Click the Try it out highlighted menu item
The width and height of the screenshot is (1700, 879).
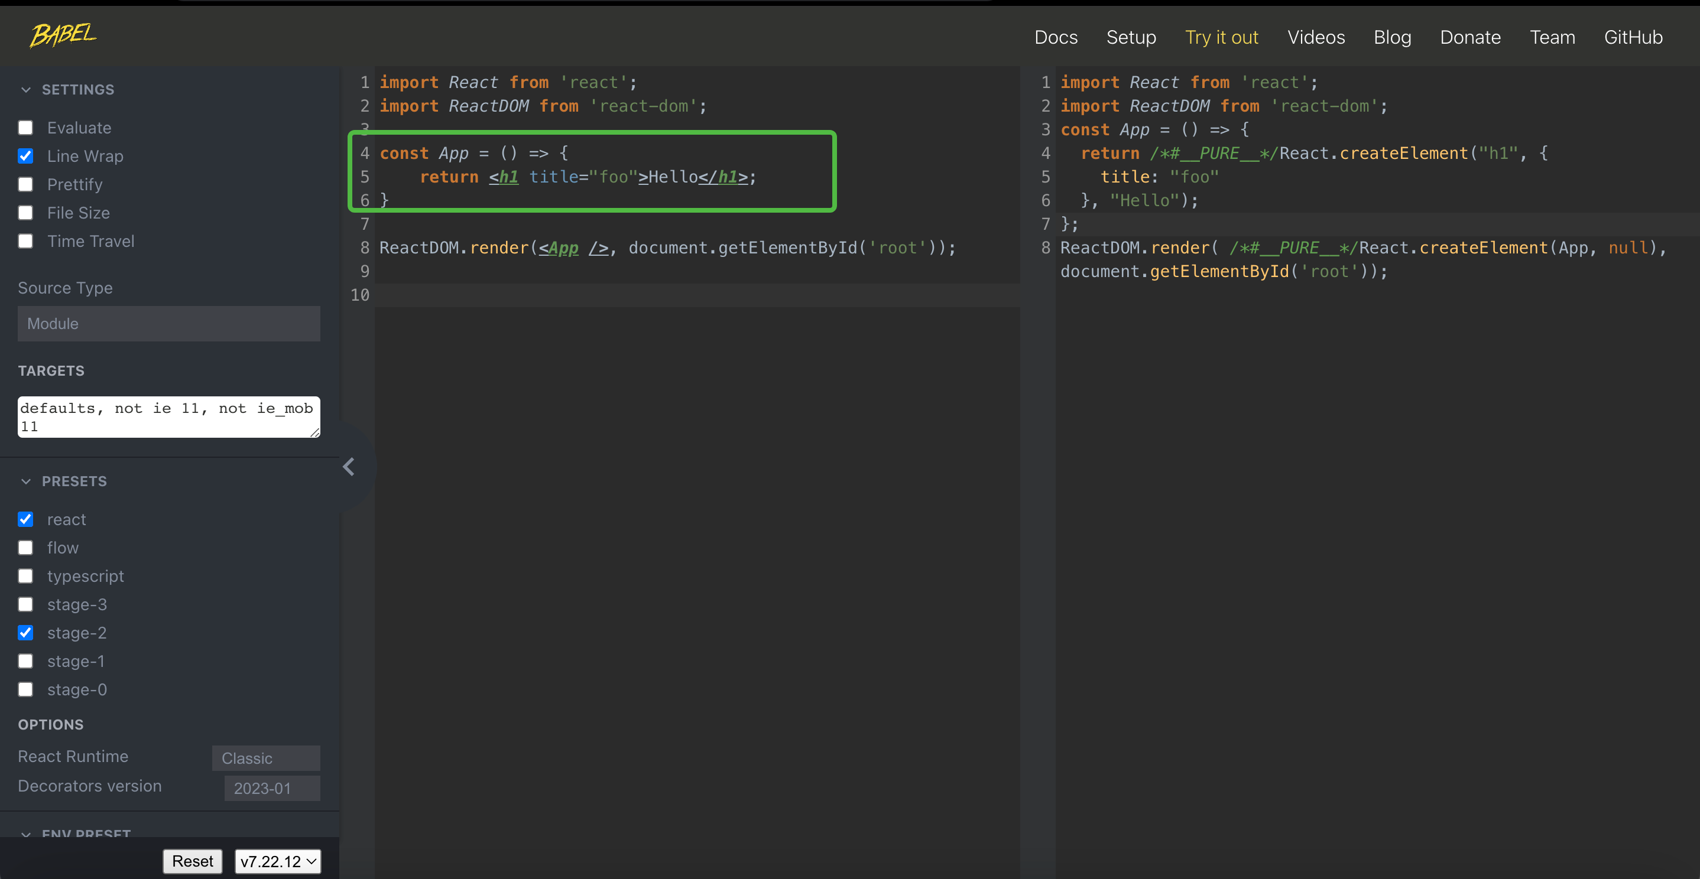[1221, 37]
